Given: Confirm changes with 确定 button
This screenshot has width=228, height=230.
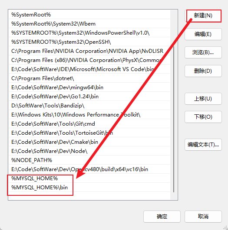Looking at the screenshot, I should [162, 217].
